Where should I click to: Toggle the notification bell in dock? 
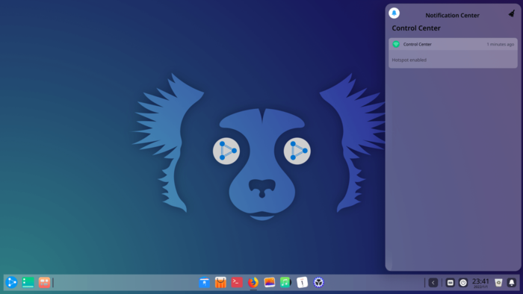pos(512,283)
